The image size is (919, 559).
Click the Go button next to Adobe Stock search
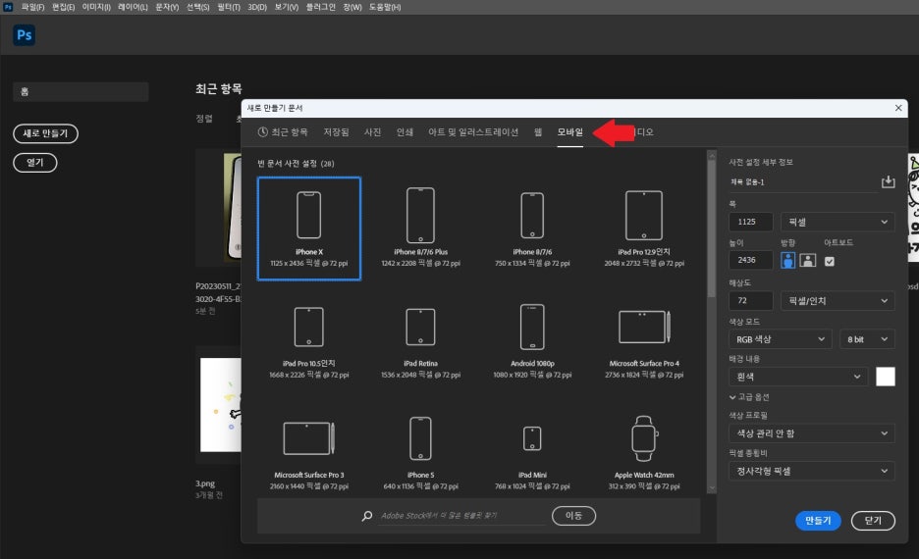573,516
